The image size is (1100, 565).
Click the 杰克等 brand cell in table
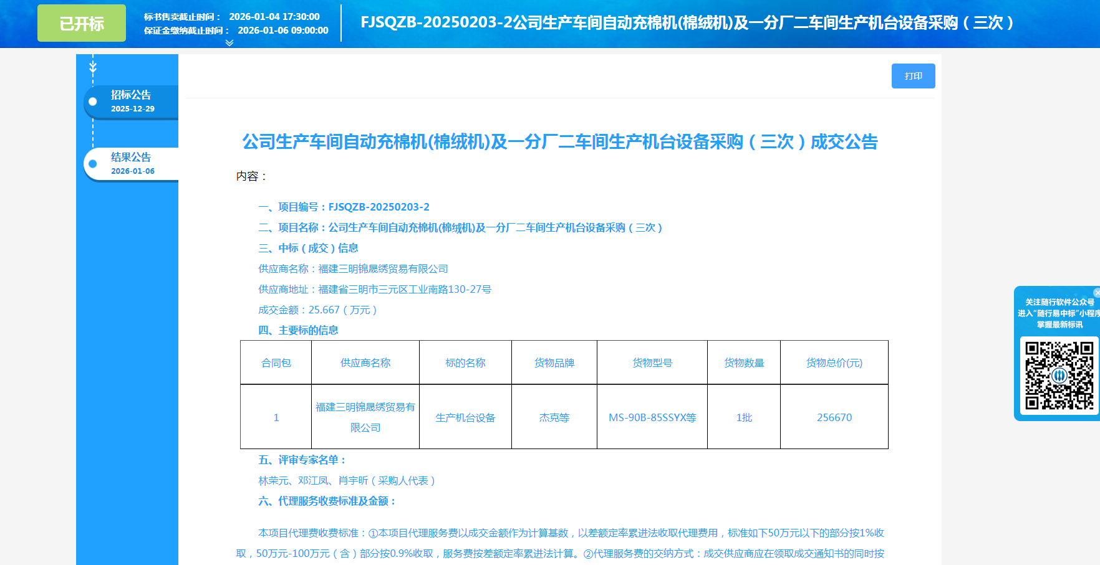554,417
